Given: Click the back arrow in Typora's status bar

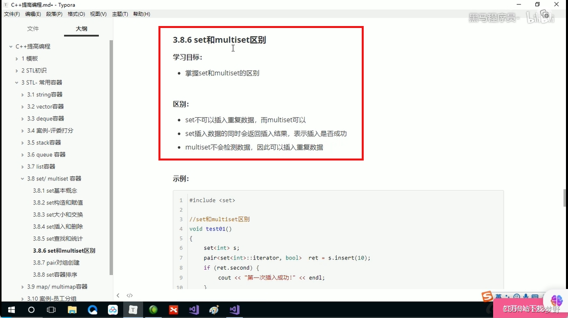Looking at the screenshot, I should 118,295.
